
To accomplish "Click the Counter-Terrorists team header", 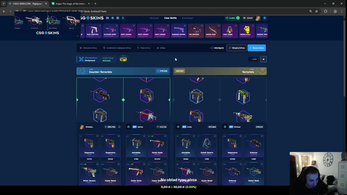I will tap(123, 71).
